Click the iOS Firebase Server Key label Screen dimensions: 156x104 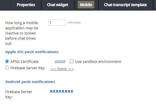click(x=28, y=68)
